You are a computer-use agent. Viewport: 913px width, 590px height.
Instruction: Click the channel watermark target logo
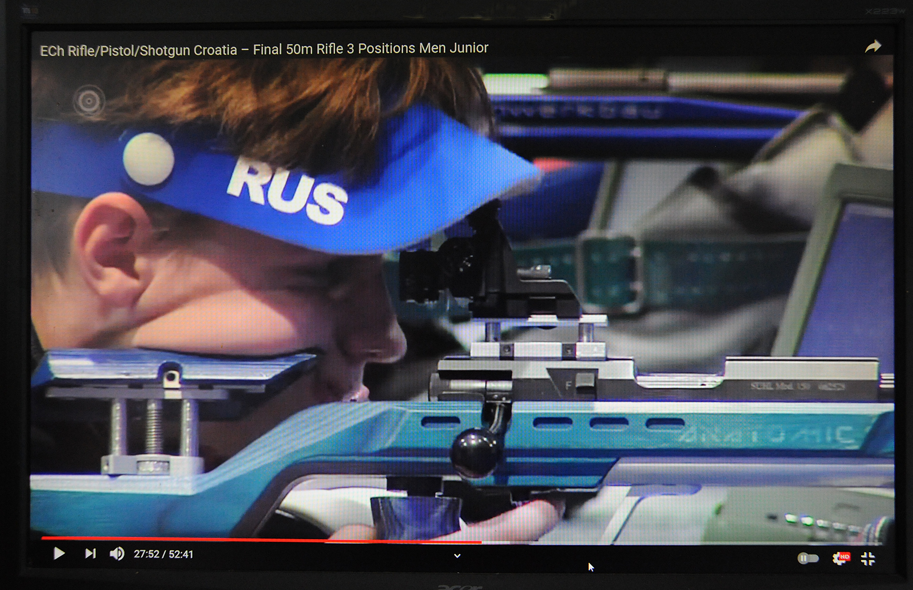coord(88,101)
